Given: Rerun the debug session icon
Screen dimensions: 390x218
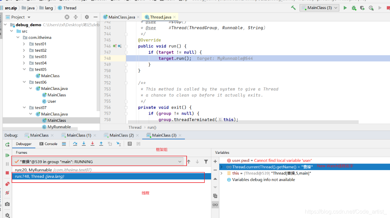Looking at the screenshot, I should 7,144.
